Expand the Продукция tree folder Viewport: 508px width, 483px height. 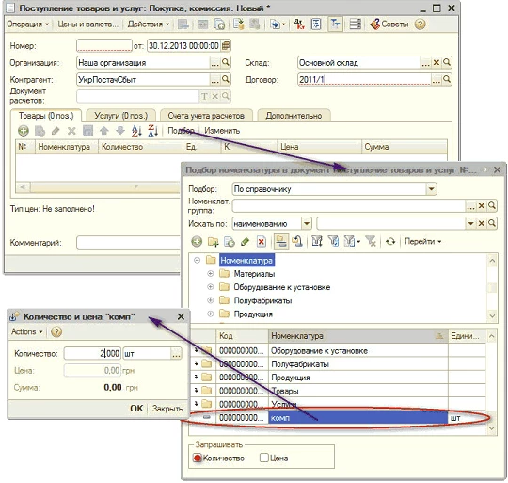click(x=211, y=314)
